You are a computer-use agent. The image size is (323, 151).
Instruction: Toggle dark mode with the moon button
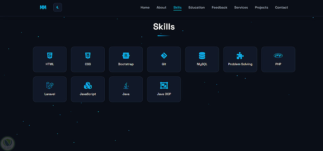tap(58, 7)
